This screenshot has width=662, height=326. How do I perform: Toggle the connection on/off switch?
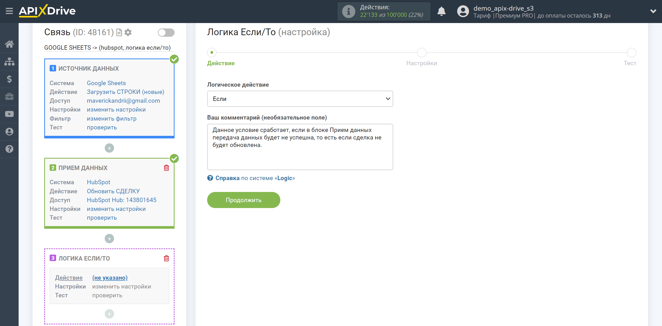pyautogui.click(x=166, y=33)
